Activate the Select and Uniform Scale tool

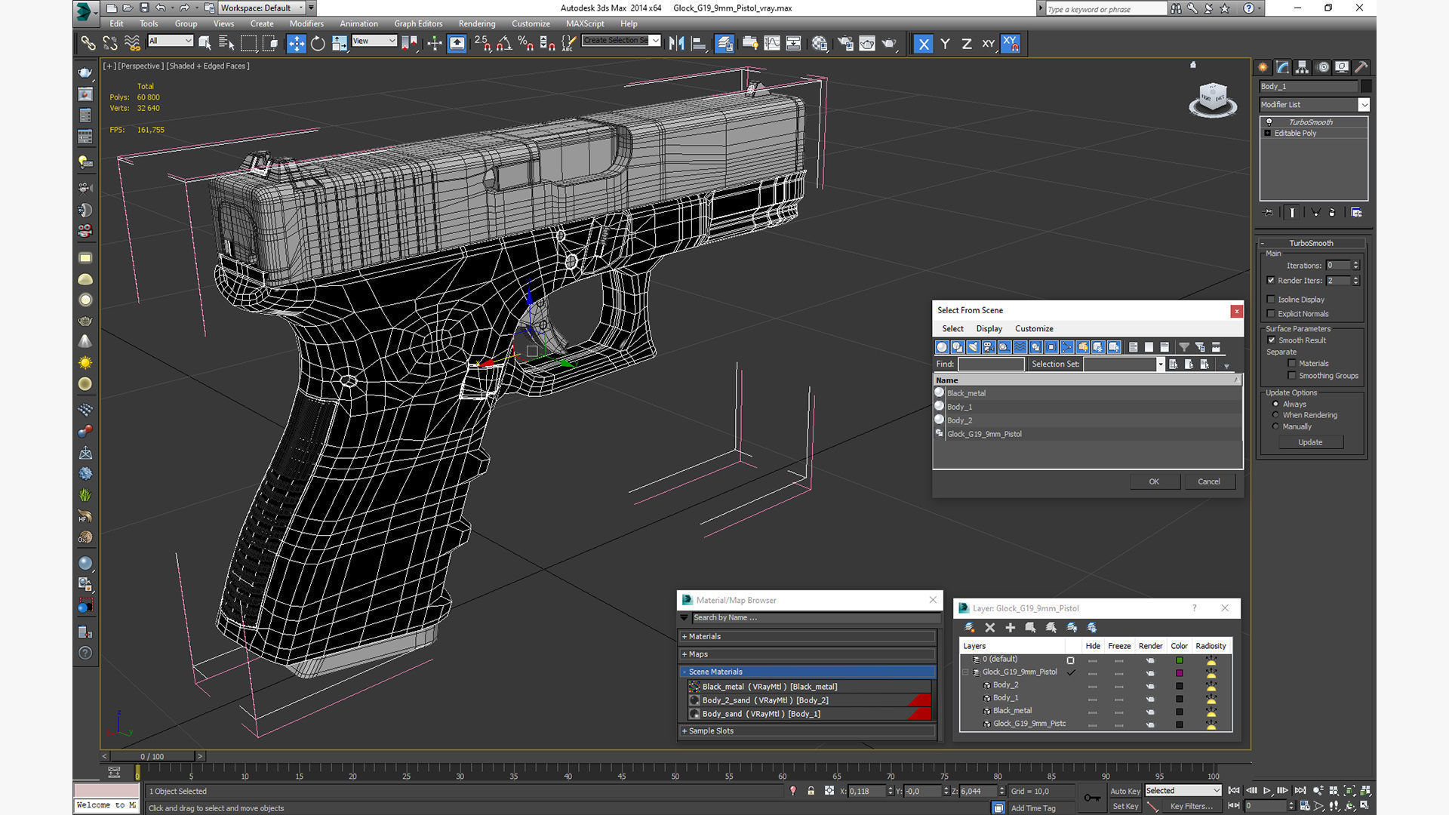(340, 44)
